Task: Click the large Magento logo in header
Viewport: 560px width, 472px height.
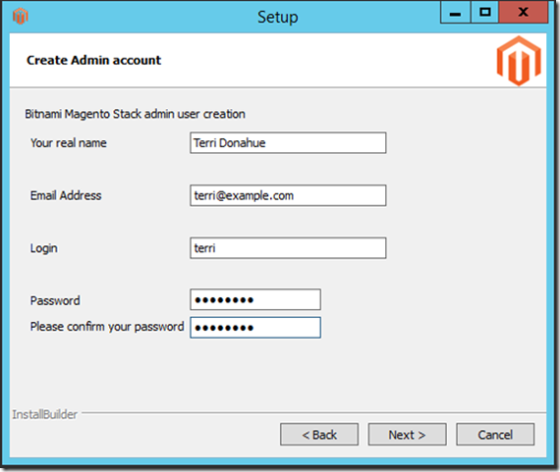Action: (519, 61)
